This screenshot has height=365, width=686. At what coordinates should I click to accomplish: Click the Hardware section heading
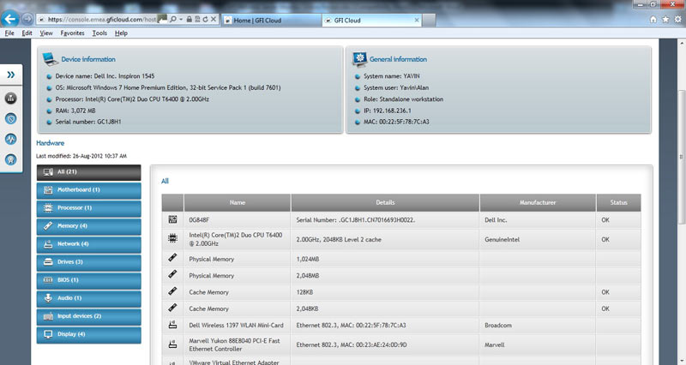tap(50, 143)
